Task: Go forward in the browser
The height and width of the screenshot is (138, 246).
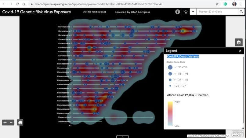Action: (x=11, y=4)
